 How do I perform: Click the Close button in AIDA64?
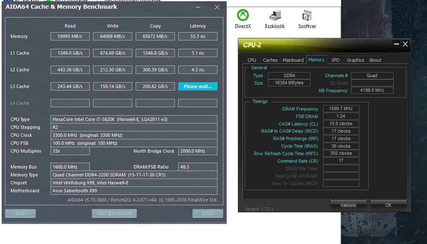pyautogui.click(x=208, y=213)
